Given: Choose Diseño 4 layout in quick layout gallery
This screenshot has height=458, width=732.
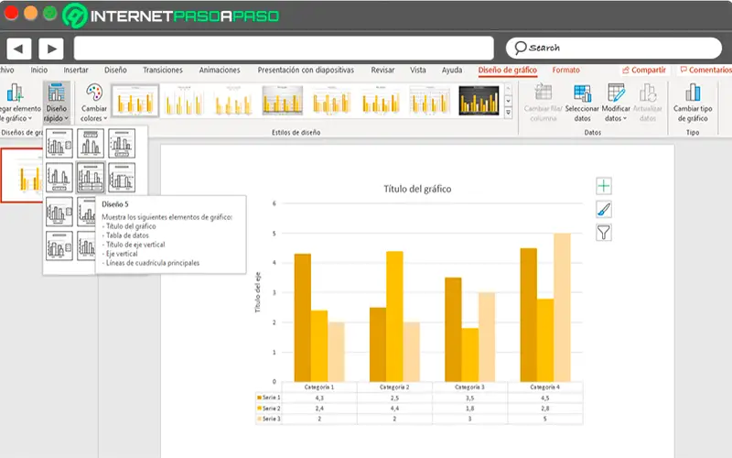Looking at the screenshot, I should [59, 178].
